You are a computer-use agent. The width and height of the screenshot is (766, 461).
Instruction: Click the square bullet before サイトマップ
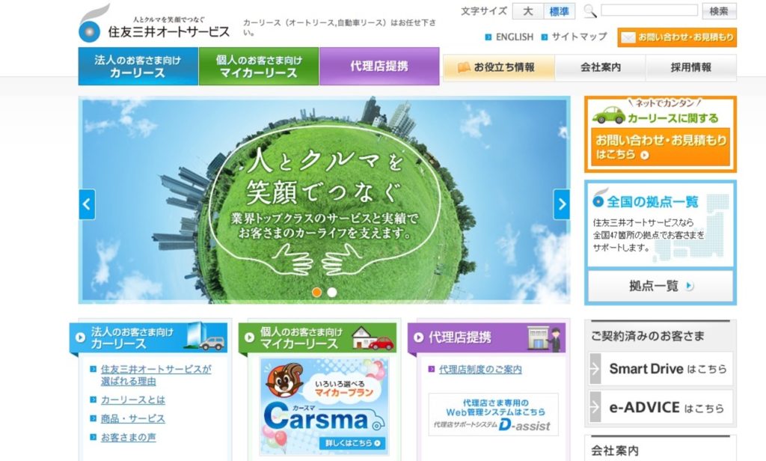(545, 37)
